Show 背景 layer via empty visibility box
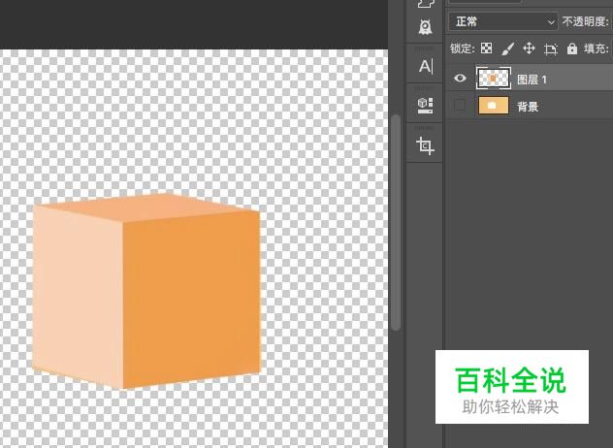 [x=460, y=105]
